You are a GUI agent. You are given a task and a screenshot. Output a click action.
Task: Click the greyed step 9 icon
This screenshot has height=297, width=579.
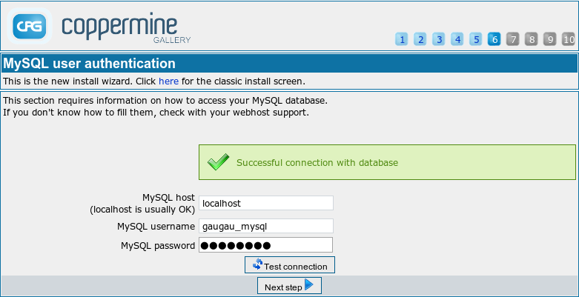click(x=550, y=39)
